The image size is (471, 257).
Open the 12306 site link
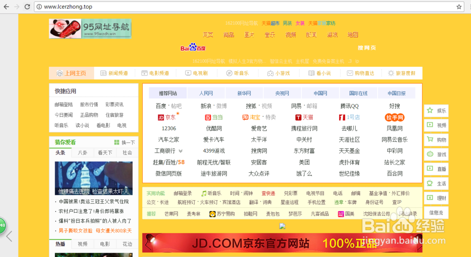coord(169,128)
